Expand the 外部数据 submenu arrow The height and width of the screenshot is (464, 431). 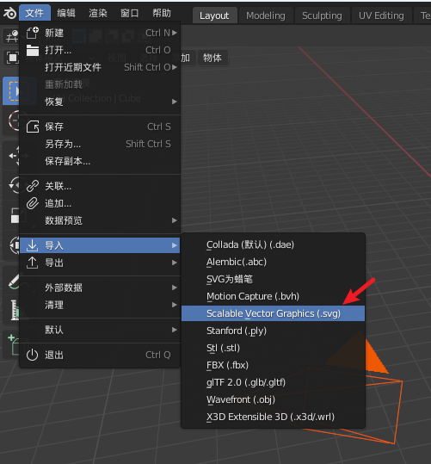click(175, 288)
